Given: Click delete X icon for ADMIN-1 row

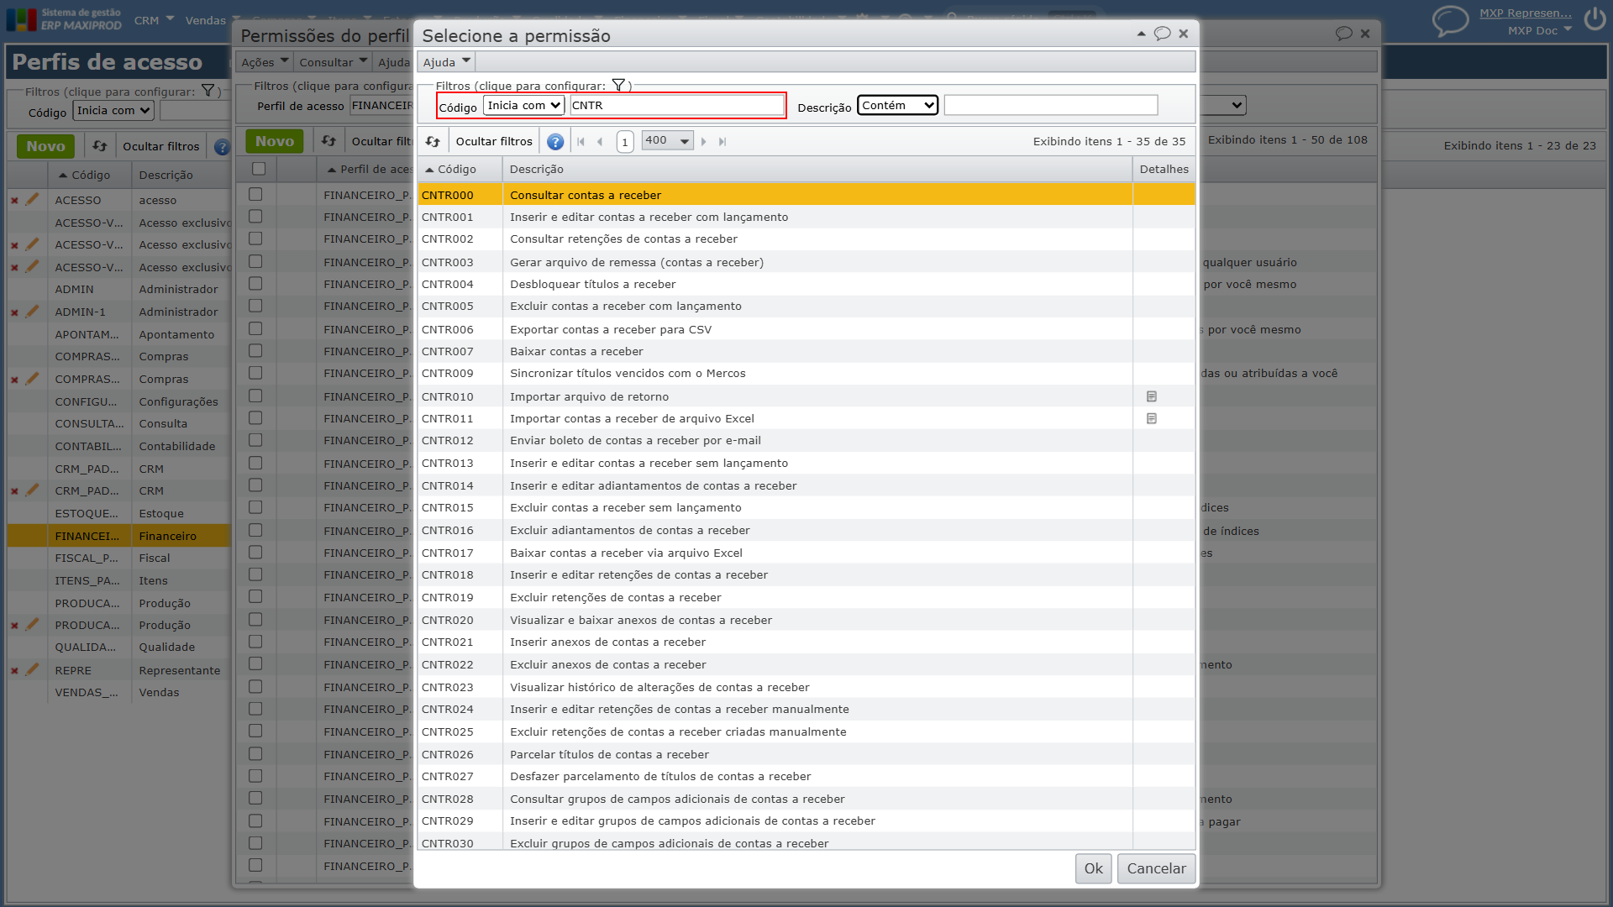Looking at the screenshot, I should coord(14,312).
